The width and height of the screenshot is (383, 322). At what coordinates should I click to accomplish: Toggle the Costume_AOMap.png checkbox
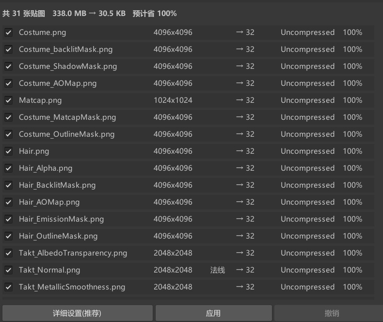point(9,83)
